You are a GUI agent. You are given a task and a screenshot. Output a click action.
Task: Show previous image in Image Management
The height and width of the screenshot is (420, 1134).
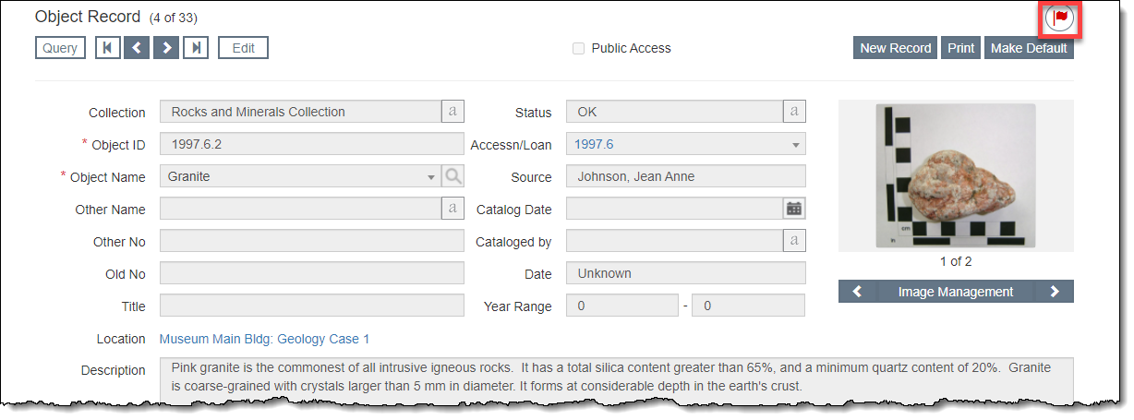tap(857, 292)
